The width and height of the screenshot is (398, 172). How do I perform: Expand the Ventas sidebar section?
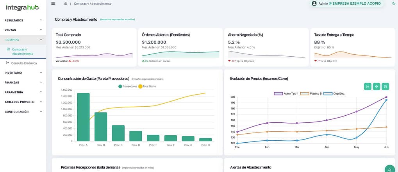(23, 30)
